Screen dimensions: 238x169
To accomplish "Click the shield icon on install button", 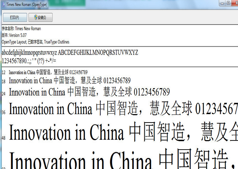I will 36,17.
